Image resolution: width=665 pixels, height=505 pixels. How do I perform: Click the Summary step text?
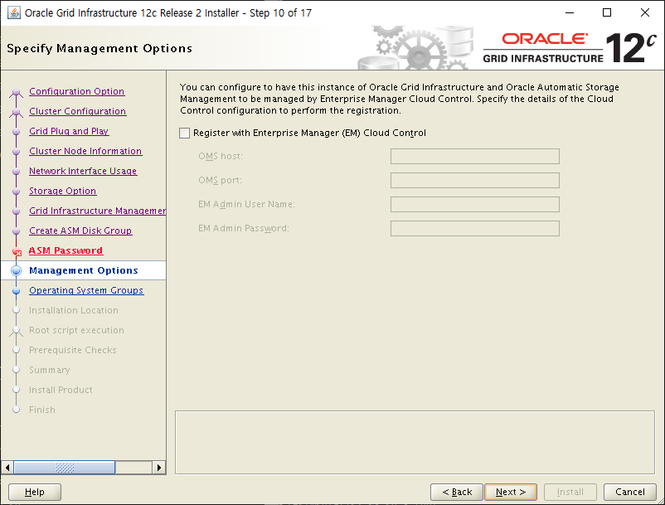coord(50,370)
